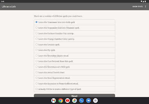The width and height of the screenshot is (149, 104).
Task: Choose Change Familiar Color cantrip radio
Action: click(x=36, y=39)
